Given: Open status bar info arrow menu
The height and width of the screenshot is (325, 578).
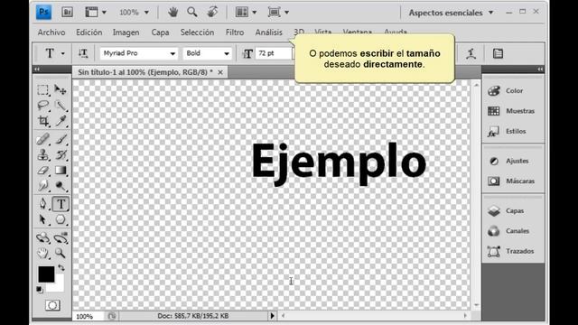Looking at the screenshot, I should pyautogui.click(x=272, y=316).
